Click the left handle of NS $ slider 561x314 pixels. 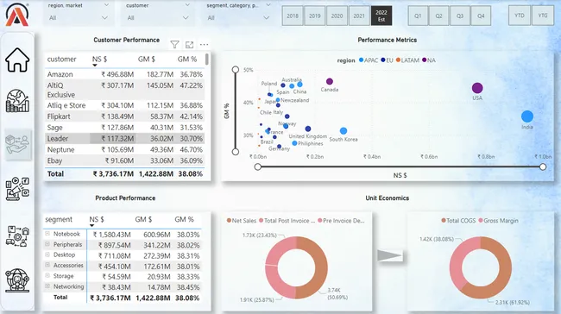coord(257,166)
